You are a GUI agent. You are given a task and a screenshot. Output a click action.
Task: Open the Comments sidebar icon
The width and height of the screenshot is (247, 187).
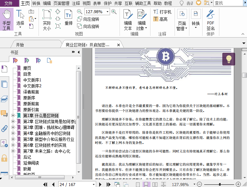(4, 114)
